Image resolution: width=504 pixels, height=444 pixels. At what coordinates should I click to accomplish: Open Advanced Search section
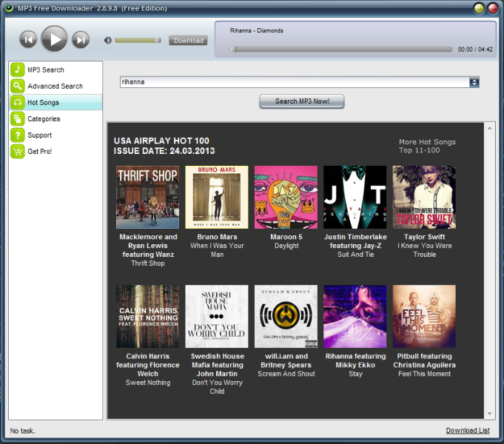point(56,86)
